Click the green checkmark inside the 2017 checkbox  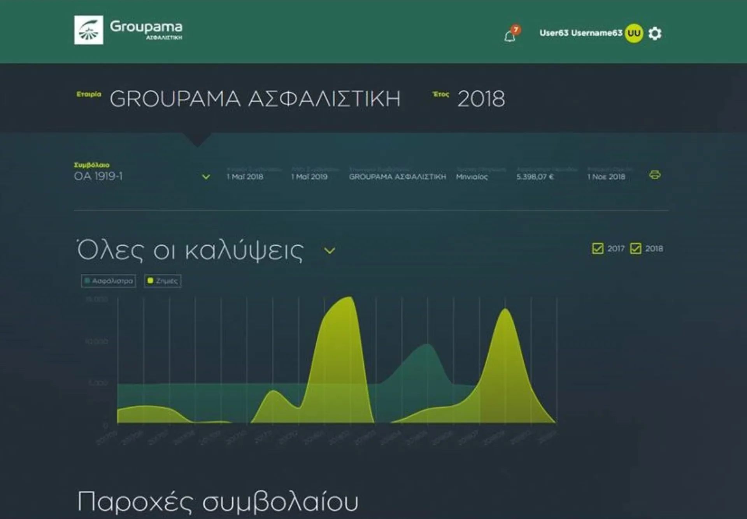click(x=598, y=248)
